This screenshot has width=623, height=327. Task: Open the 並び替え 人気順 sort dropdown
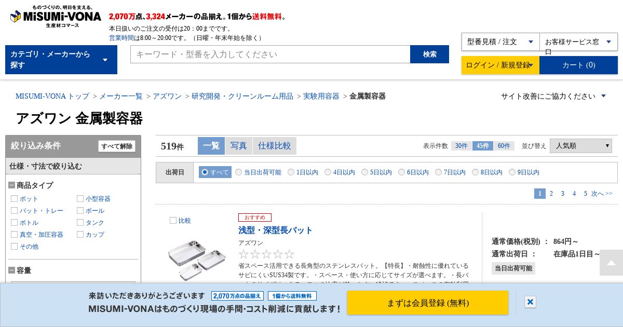(581, 146)
